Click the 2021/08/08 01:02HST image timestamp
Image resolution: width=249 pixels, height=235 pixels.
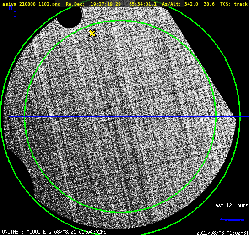(x=222, y=233)
